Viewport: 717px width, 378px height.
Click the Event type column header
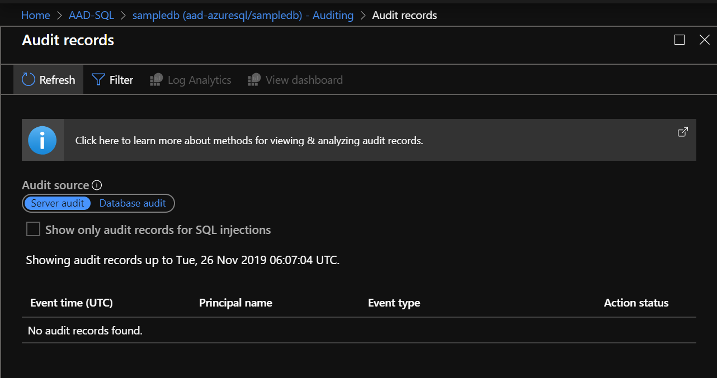click(x=394, y=303)
